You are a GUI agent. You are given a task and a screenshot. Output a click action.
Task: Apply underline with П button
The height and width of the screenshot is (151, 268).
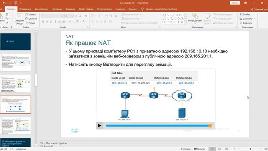pos(51,22)
